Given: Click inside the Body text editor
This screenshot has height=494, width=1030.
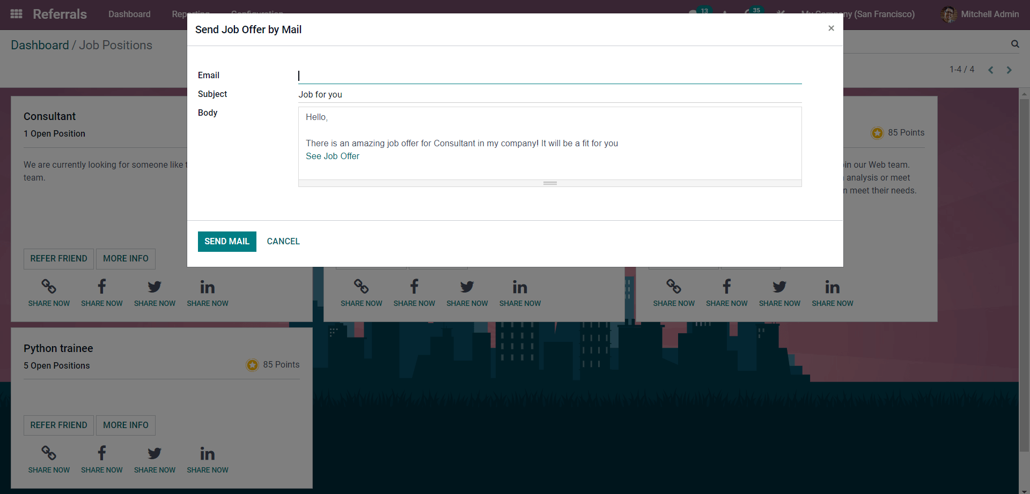Looking at the screenshot, I should point(550,143).
